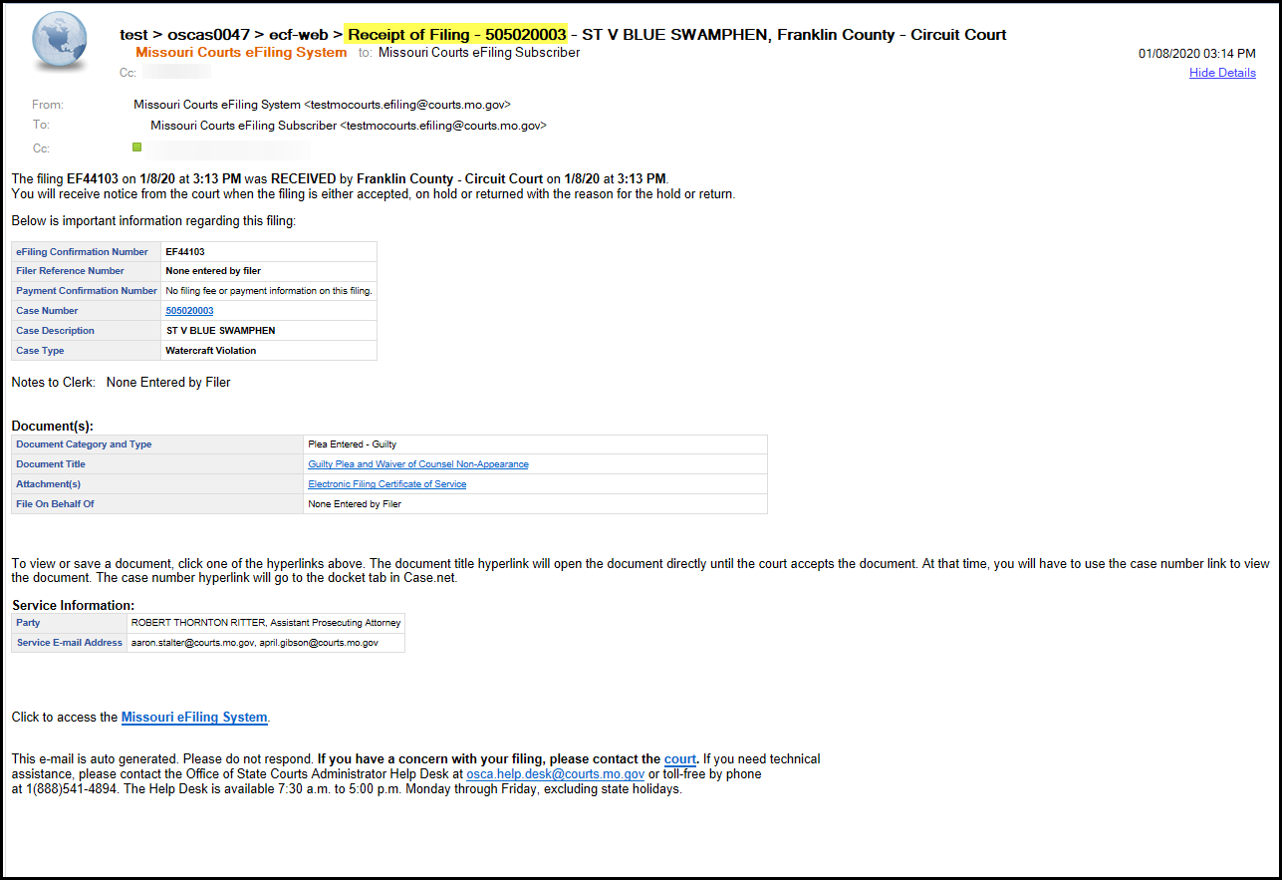The image size is (1282, 880).
Task: Open Electronic Filing Certificate of Service attachment
Action: tap(387, 484)
